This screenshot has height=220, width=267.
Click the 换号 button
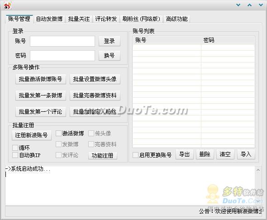pos(110,56)
